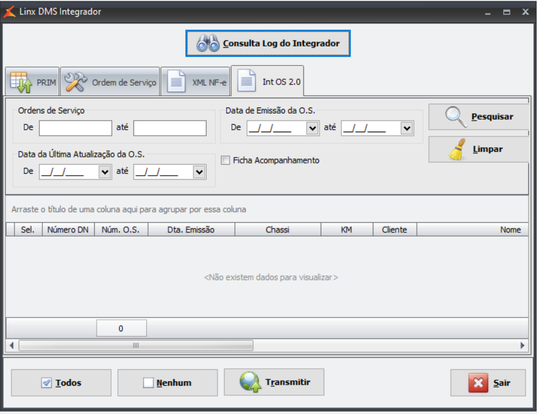Viewport: 537px width, 414px height.
Task: Click the Pesquisar button
Action: click(x=478, y=116)
